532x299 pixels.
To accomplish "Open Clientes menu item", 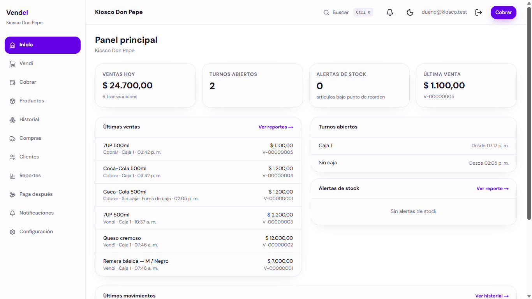I will (x=42, y=157).
